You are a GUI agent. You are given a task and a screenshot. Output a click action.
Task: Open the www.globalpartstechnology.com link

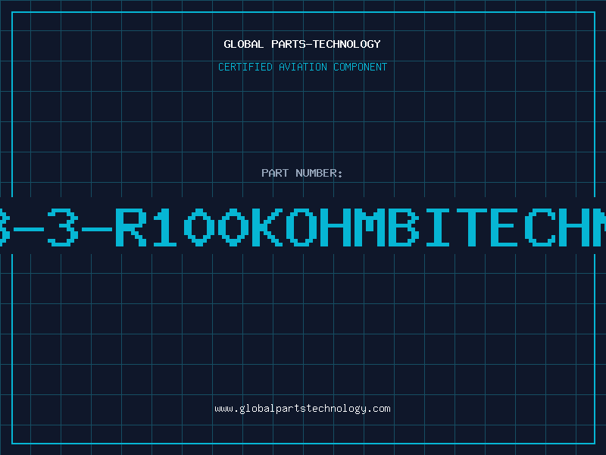pos(302,409)
